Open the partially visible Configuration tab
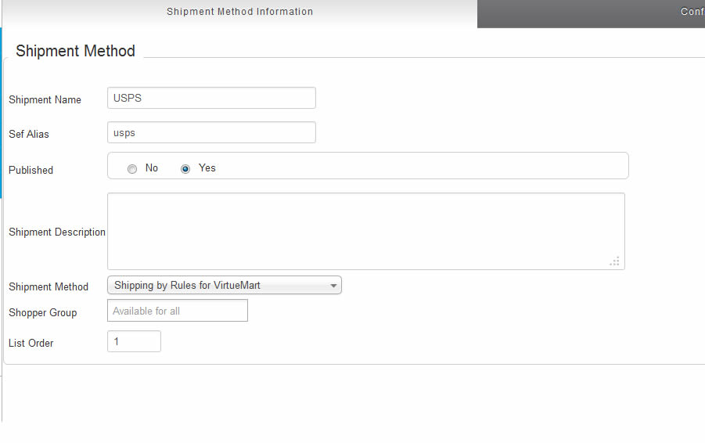The height and width of the screenshot is (443, 705). point(692,12)
